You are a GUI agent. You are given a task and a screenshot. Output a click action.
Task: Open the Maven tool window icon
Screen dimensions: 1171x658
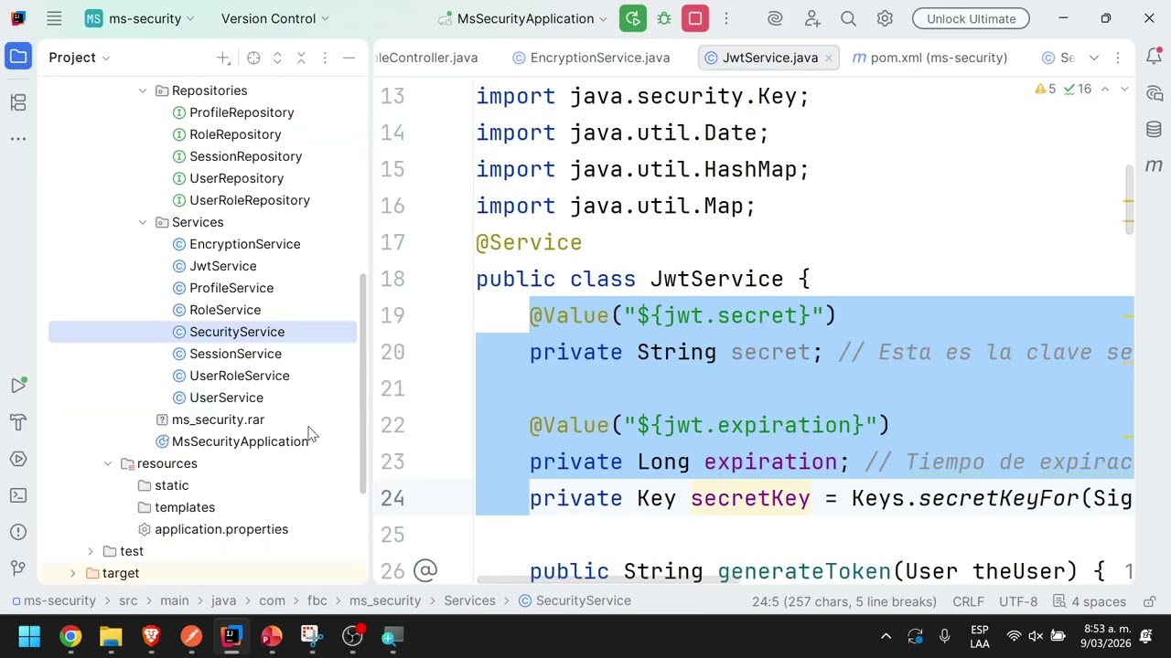[1154, 165]
